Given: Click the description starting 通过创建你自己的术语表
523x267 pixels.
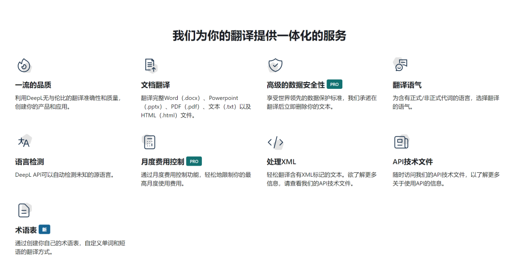Looking at the screenshot, I should point(70,248).
